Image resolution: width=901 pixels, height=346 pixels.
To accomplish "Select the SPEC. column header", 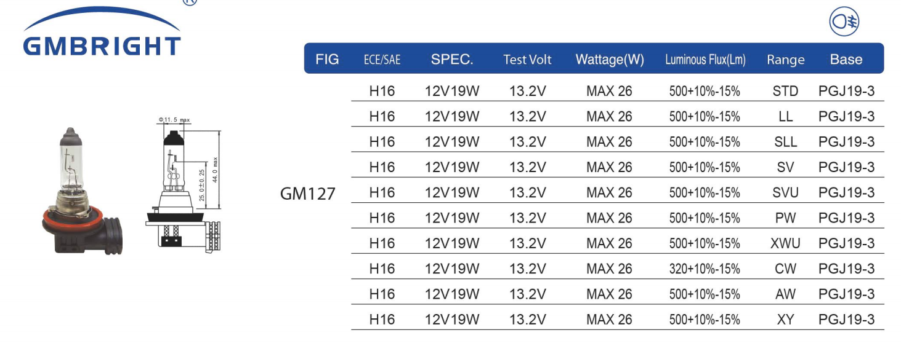I will (x=452, y=60).
